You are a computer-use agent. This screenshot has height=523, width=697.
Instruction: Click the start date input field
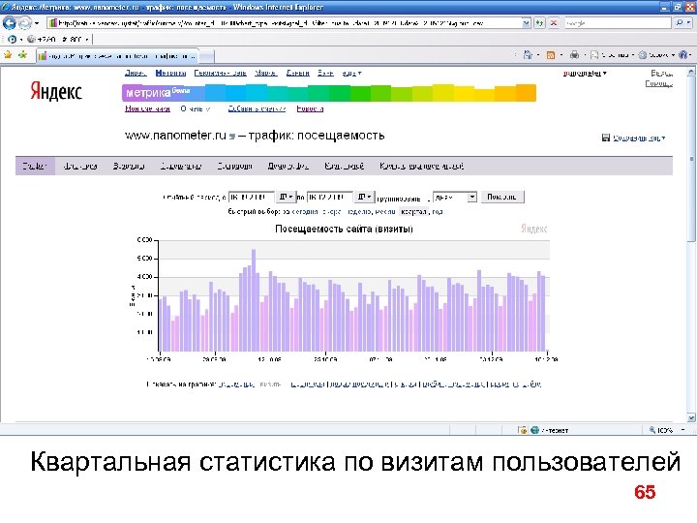pos(252,197)
